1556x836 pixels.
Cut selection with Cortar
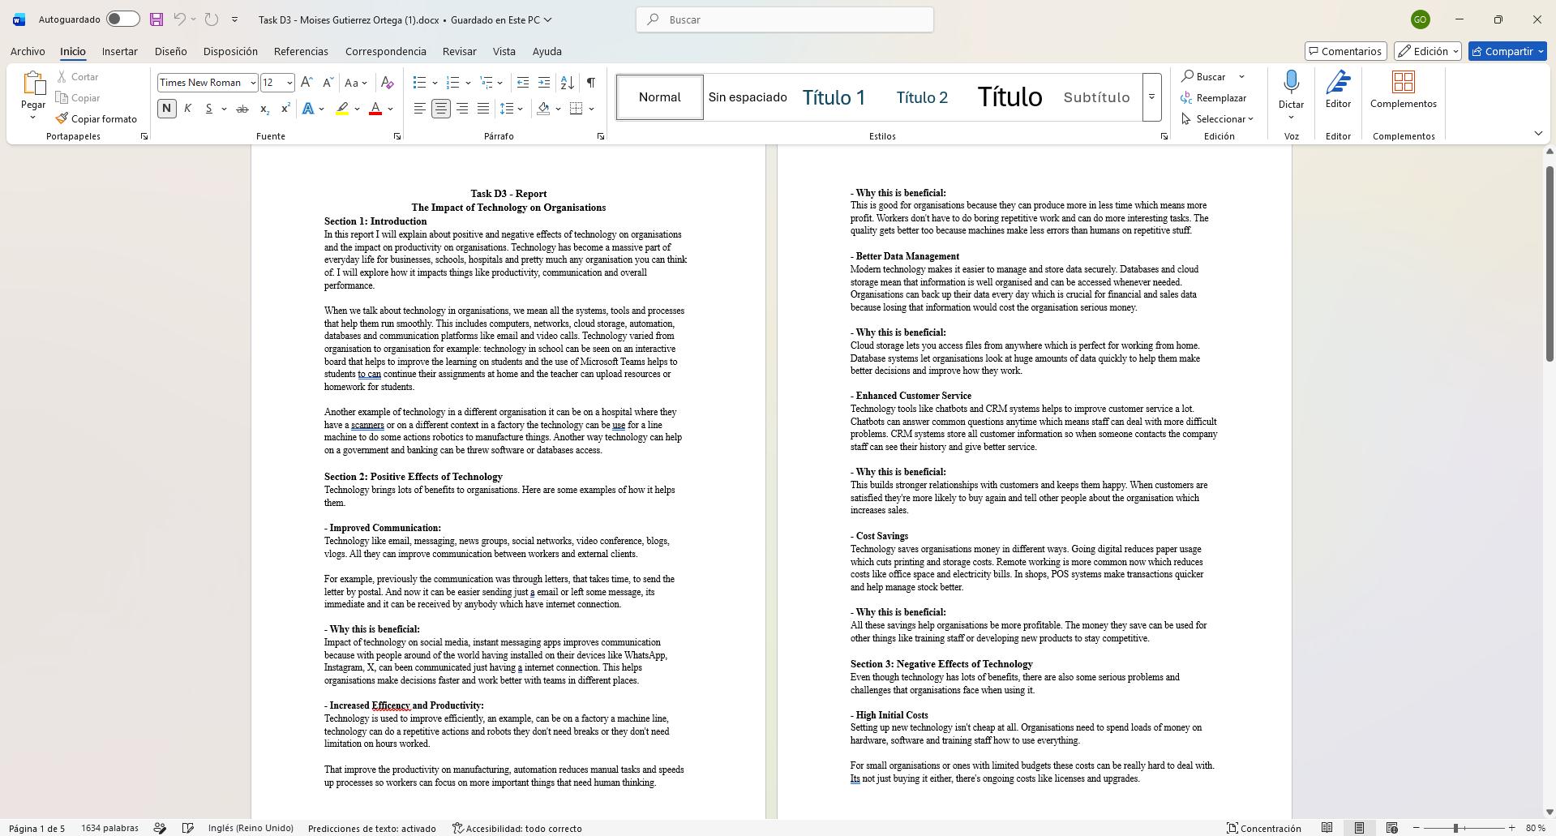(78, 77)
